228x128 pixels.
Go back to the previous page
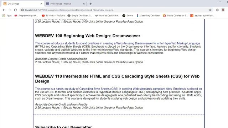[x=4, y=10]
